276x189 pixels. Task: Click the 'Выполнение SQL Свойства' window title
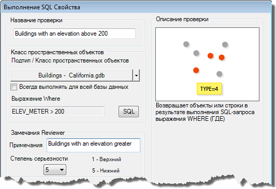pos(42,7)
